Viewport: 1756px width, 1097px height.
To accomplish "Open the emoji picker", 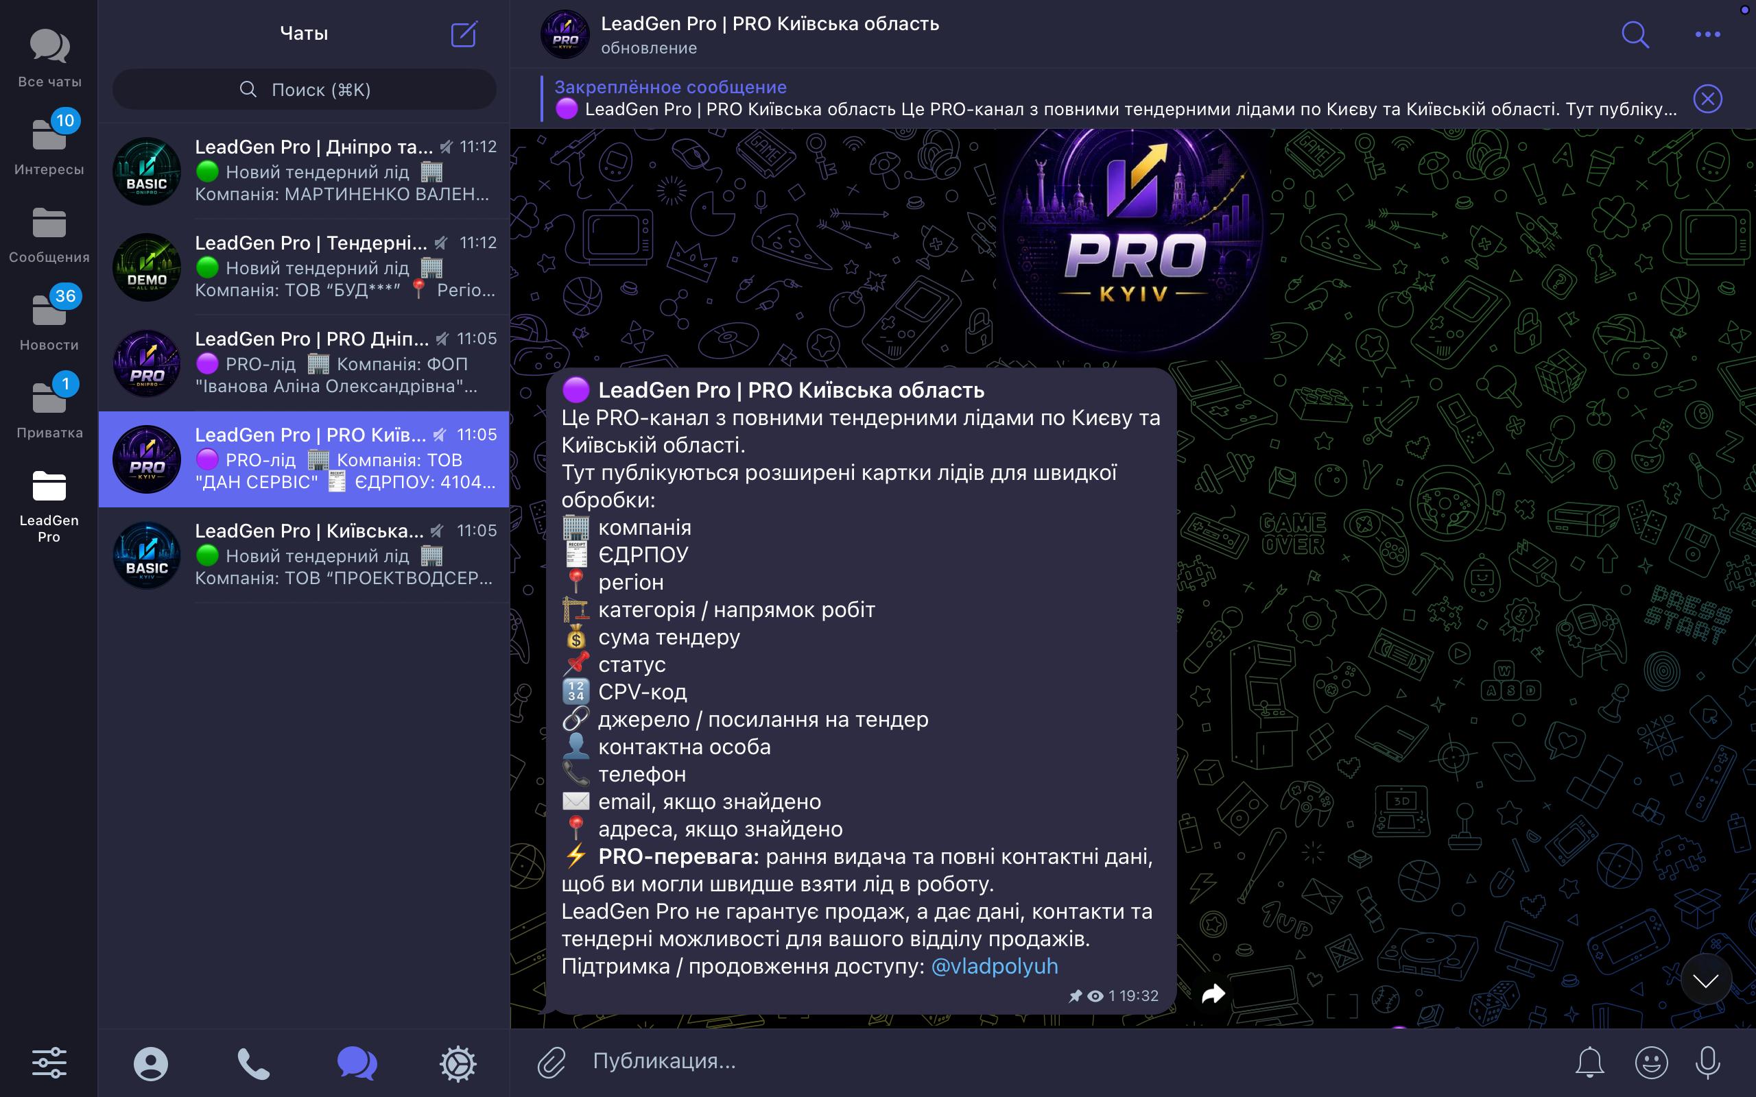I will click(x=1651, y=1062).
